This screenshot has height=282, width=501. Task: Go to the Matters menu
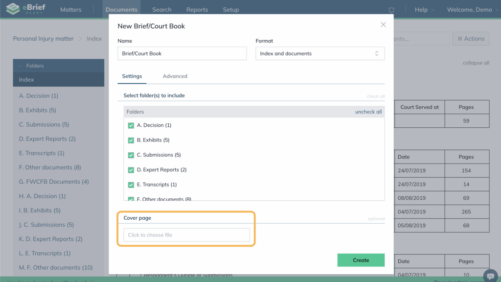click(x=71, y=10)
